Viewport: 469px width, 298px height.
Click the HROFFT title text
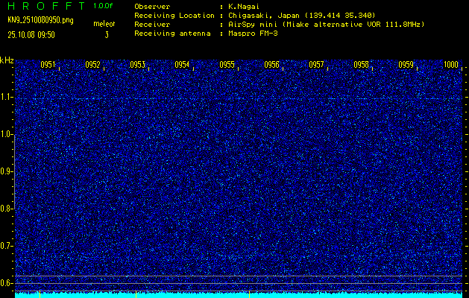click(43, 6)
